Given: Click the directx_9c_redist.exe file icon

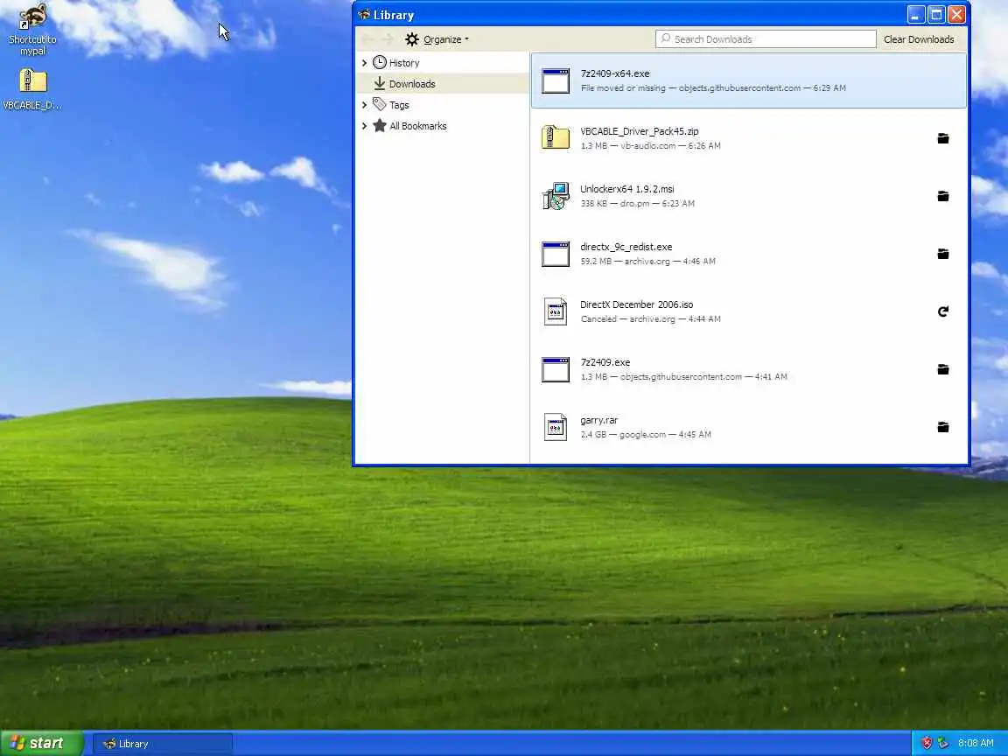Looking at the screenshot, I should tap(556, 254).
